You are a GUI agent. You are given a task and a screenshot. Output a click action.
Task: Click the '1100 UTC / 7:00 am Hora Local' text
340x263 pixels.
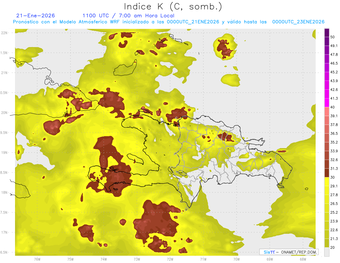[x=128, y=16]
